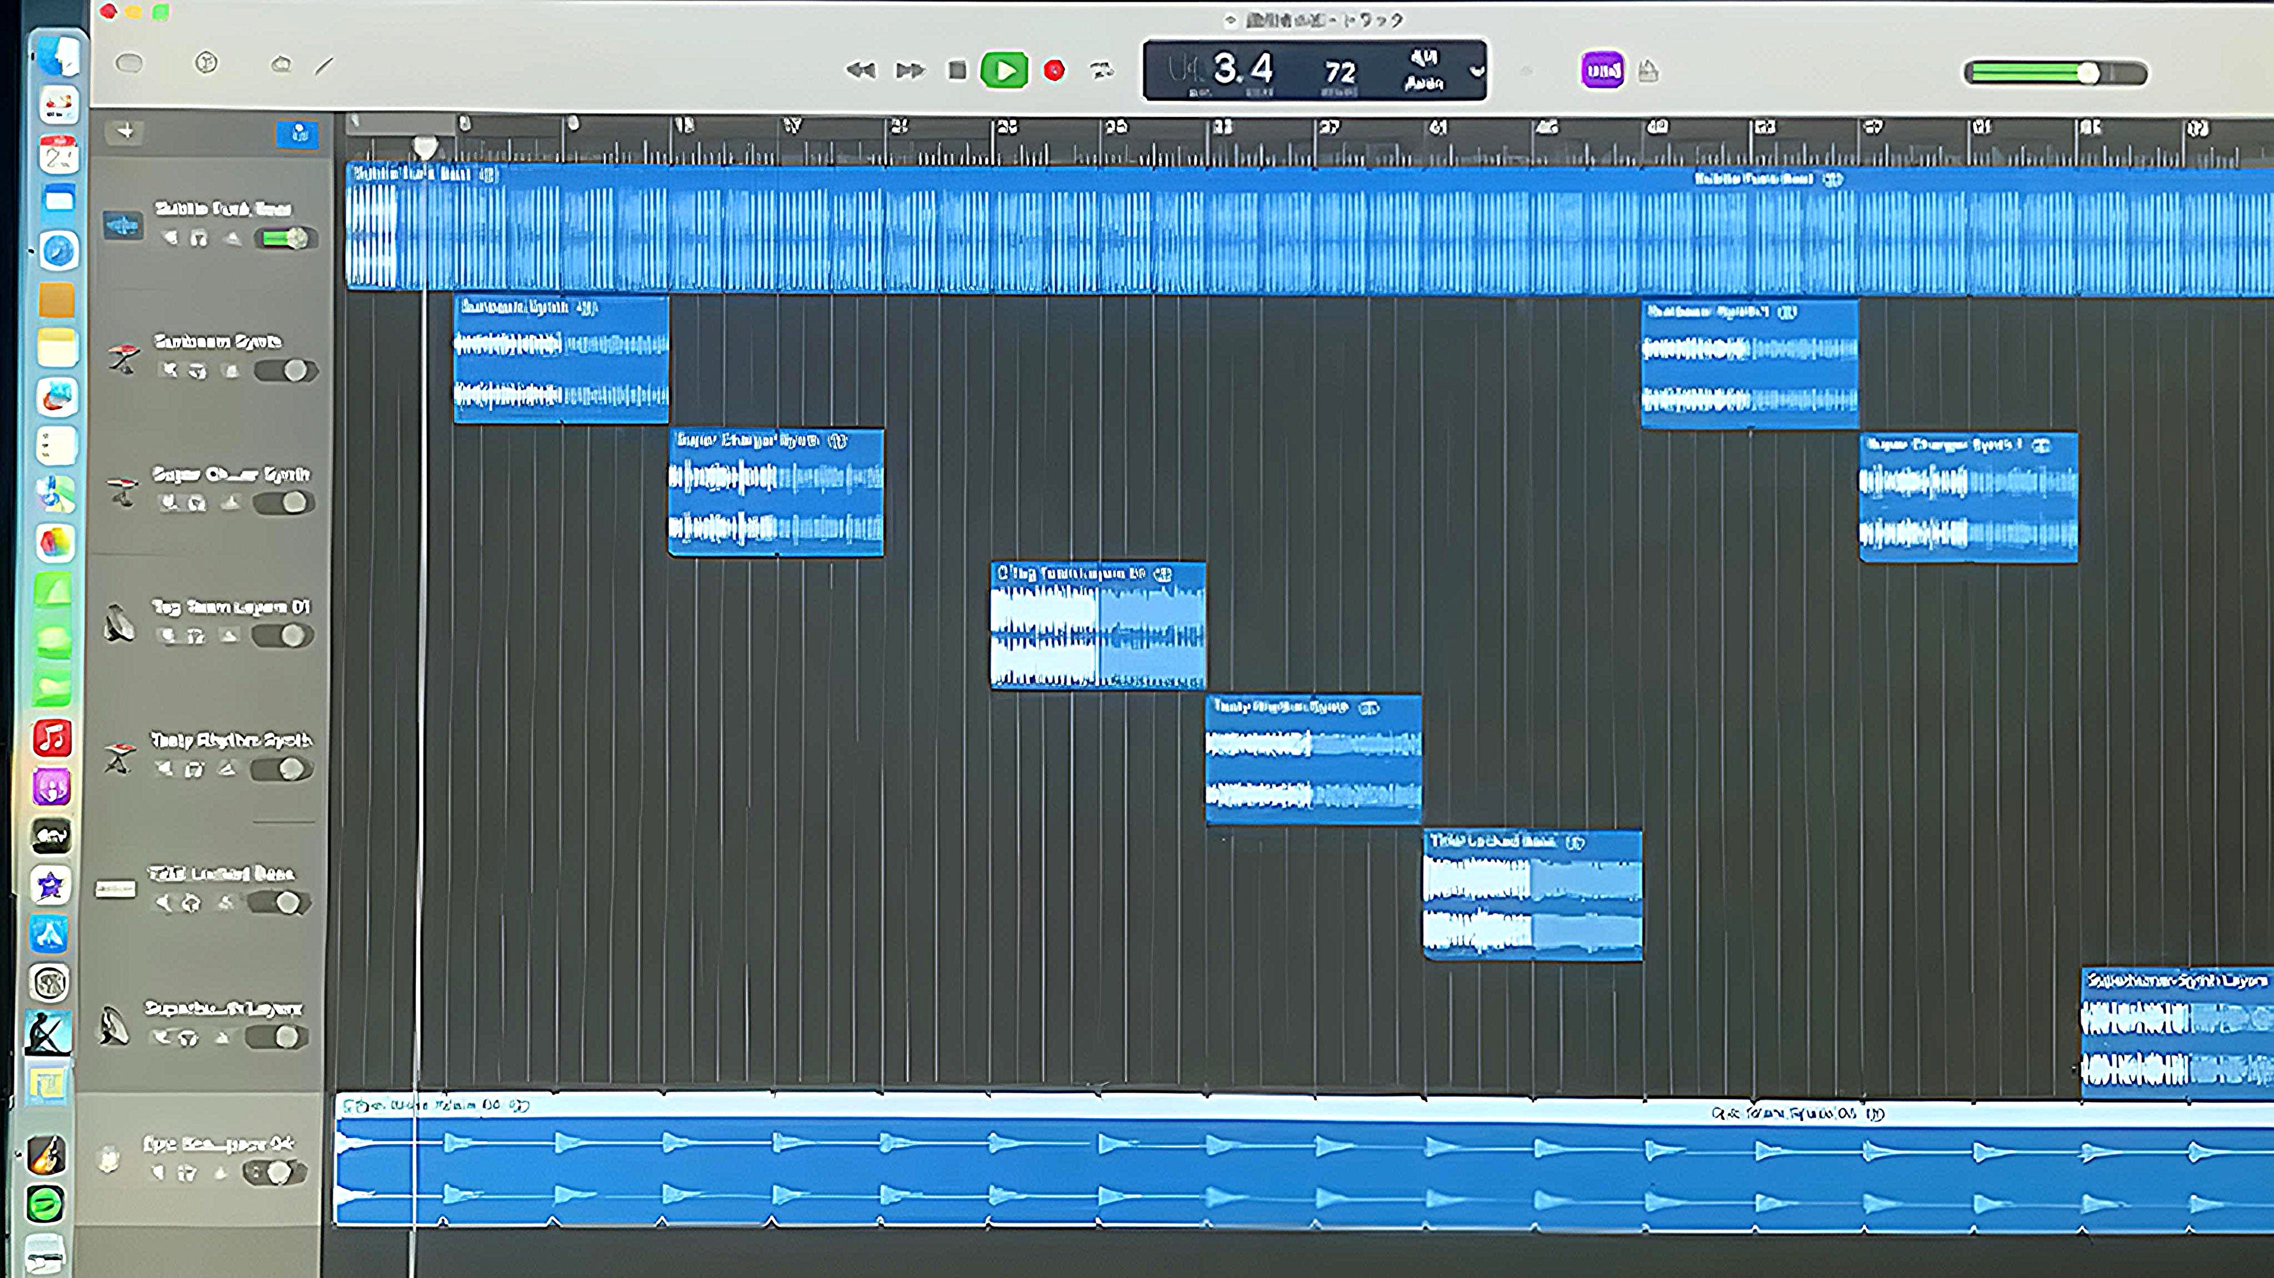
Task: Toggle the Cycle loop button
Action: 1101,70
